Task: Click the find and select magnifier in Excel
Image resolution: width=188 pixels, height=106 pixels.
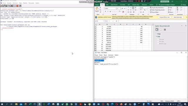Action: tap(181, 10)
